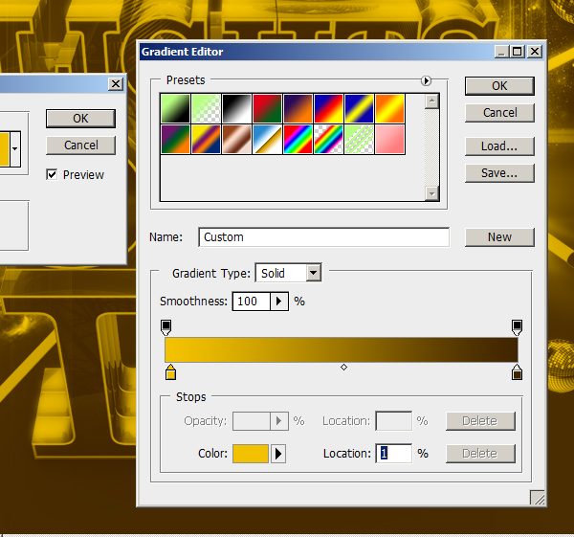The image size is (574, 537).
Task: Click the Gradient Editor resize grip
Action: 537,498
